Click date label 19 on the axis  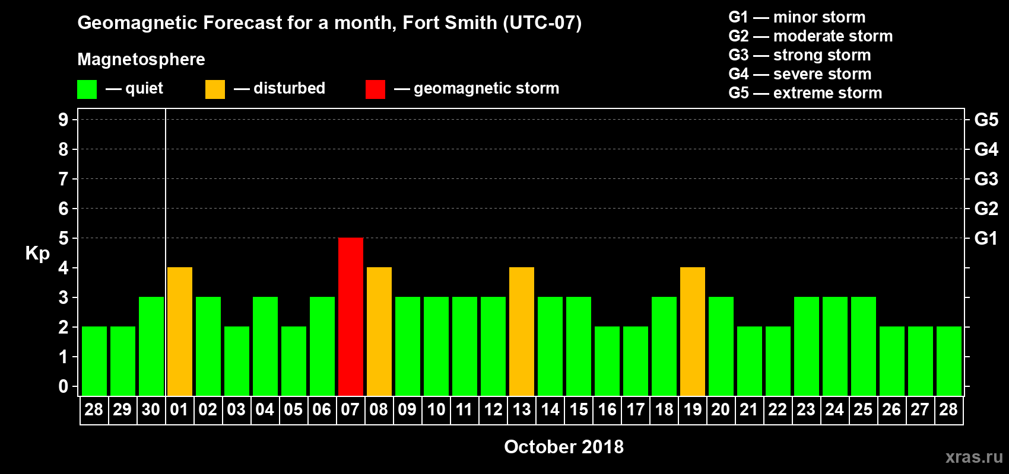click(693, 410)
